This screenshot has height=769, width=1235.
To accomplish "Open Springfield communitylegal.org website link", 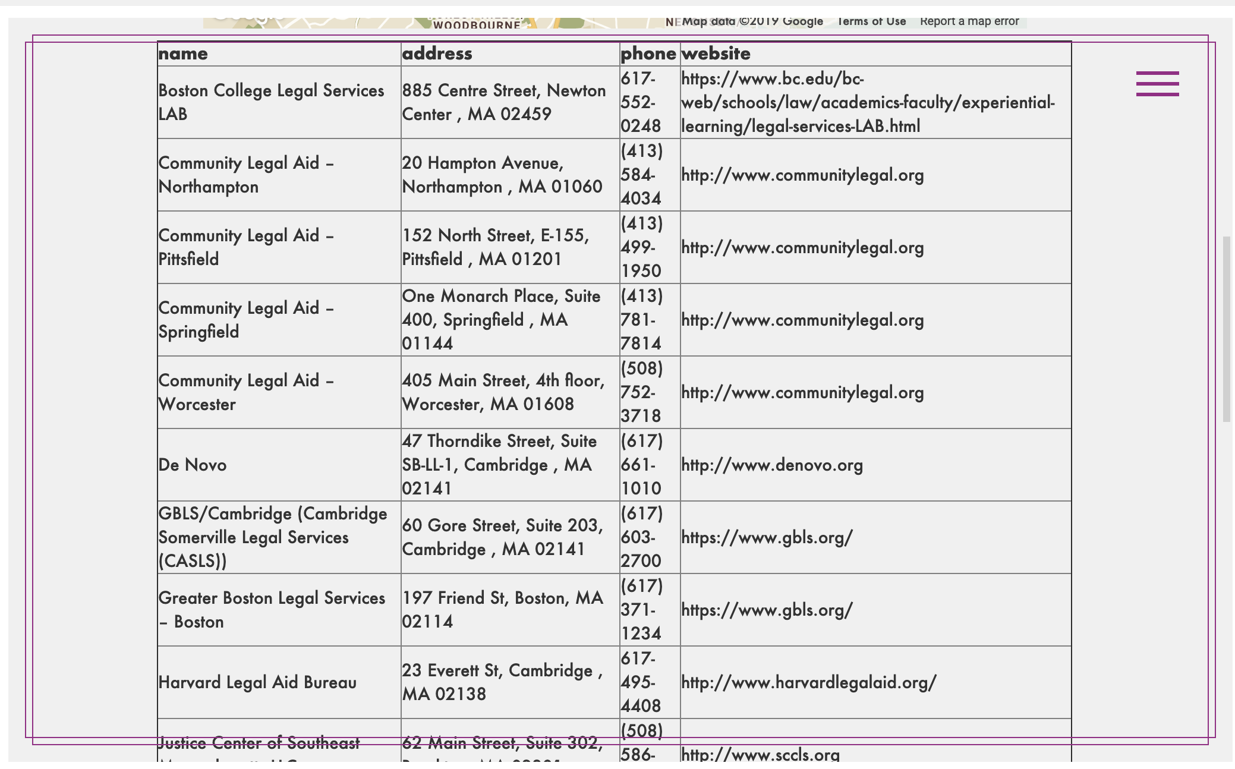I will (802, 320).
